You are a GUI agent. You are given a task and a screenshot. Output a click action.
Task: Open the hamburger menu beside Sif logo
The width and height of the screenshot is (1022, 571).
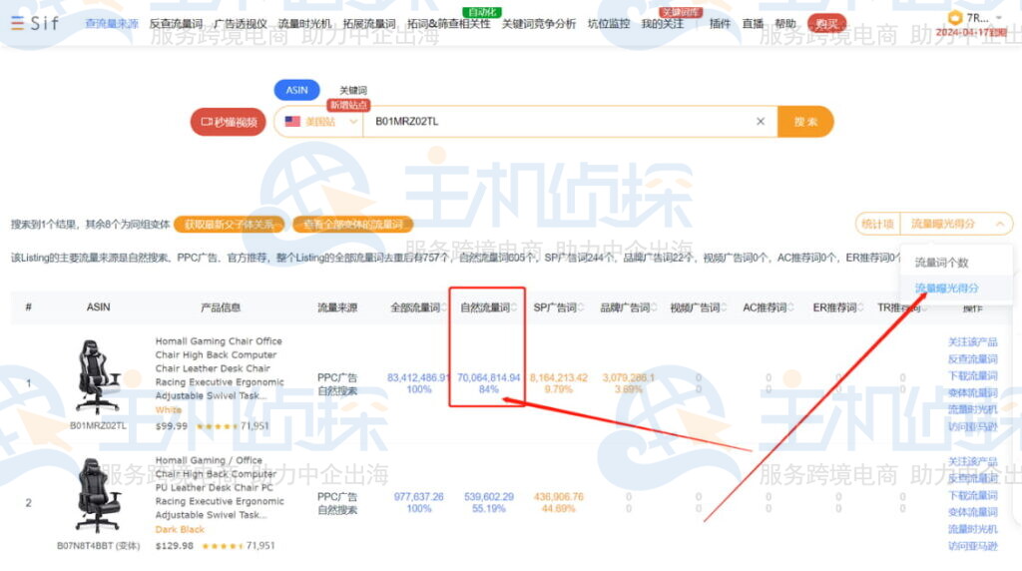[x=17, y=24]
